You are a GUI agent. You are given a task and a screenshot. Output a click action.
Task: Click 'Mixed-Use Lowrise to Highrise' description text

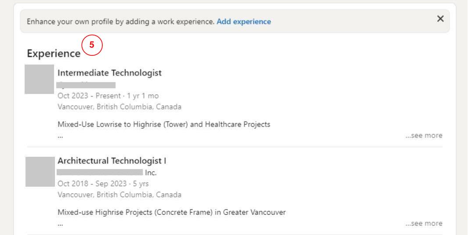coord(163,124)
